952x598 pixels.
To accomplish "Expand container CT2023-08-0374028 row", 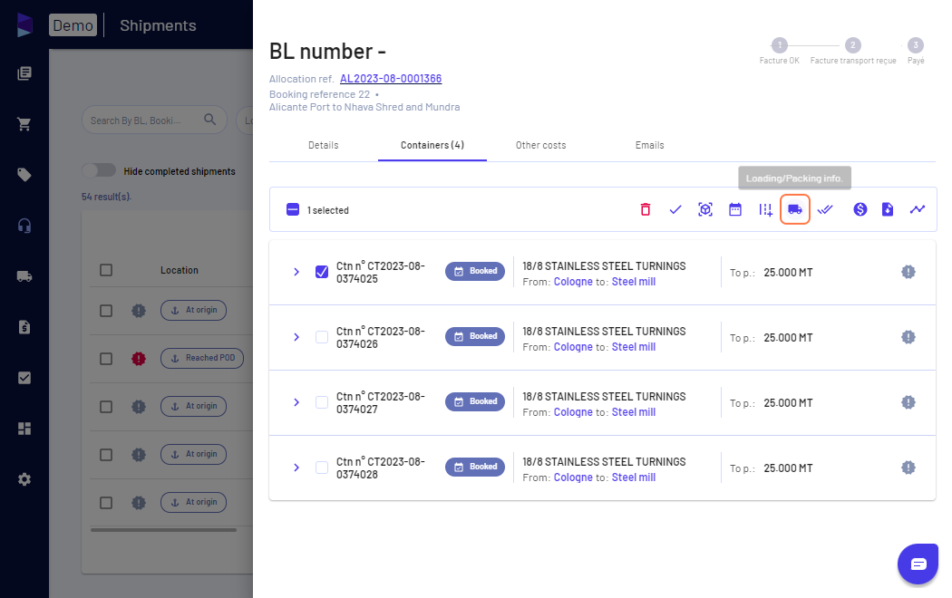I will pos(296,468).
